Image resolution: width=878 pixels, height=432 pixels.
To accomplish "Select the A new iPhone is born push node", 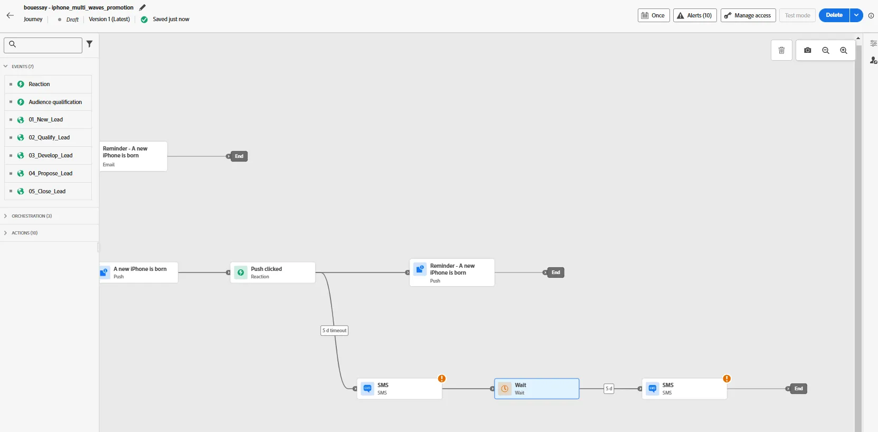I will (x=139, y=273).
